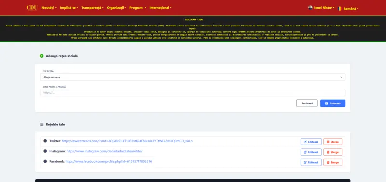Edit the Facebook network entry
386x182 pixels.
click(311, 162)
